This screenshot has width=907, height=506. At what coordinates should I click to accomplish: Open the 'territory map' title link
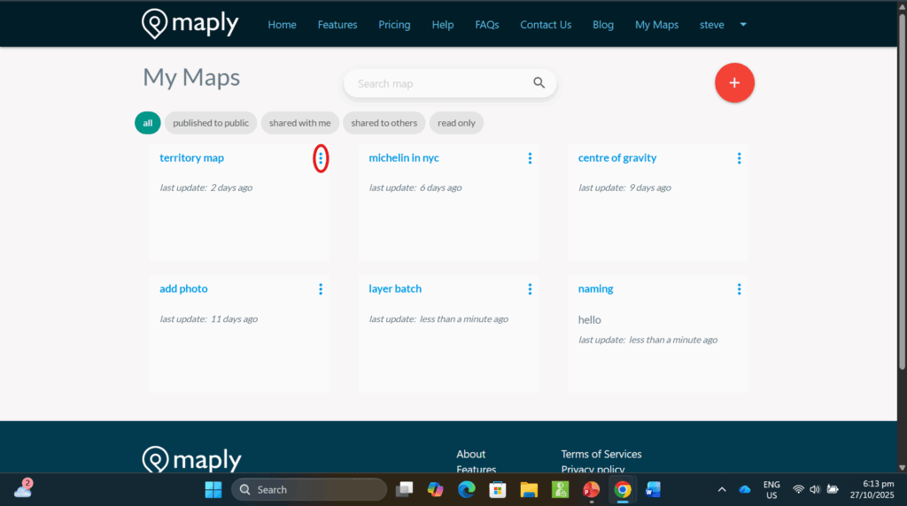click(x=191, y=158)
